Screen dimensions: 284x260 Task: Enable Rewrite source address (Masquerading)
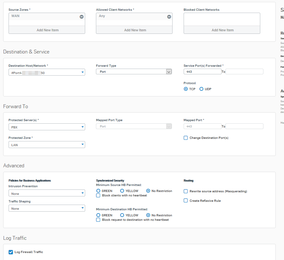[186, 191]
